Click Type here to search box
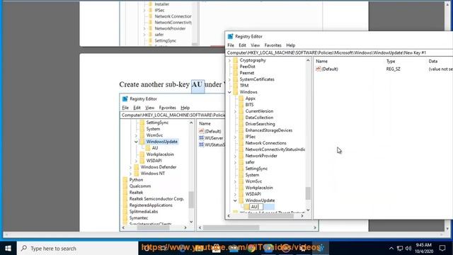This screenshot has width=453, height=255. click(x=77, y=249)
